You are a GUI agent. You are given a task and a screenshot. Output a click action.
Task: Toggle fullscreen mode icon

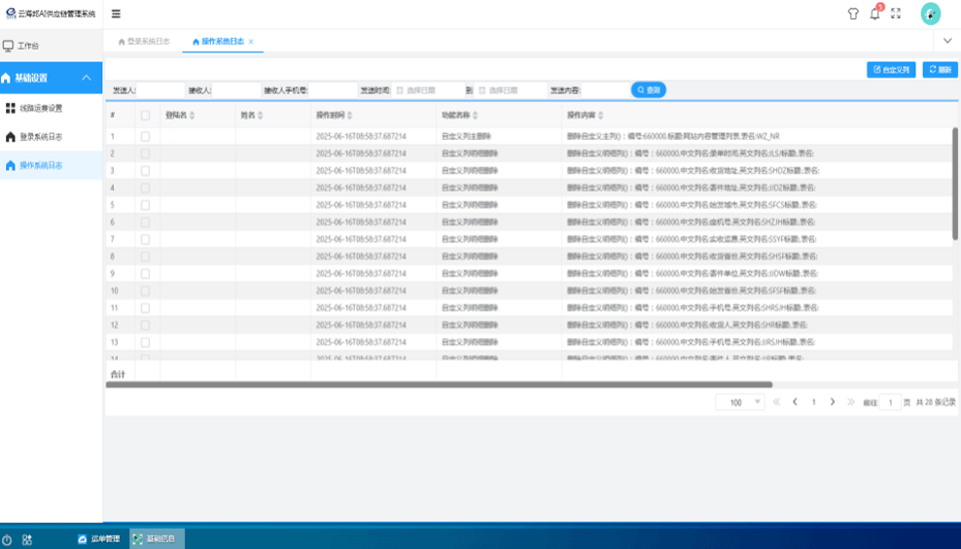896,14
